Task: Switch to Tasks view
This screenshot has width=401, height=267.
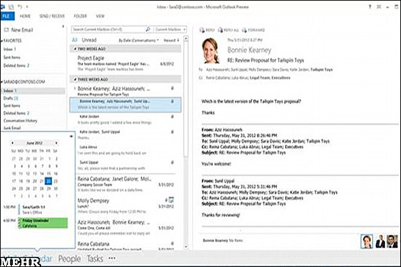Action: (95, 259)
